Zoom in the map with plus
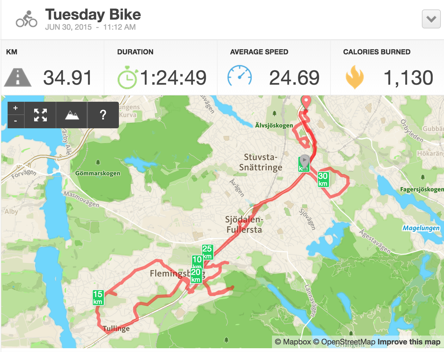Image resolution: width=444 pixels, height=352 pixels. (15, 108)
